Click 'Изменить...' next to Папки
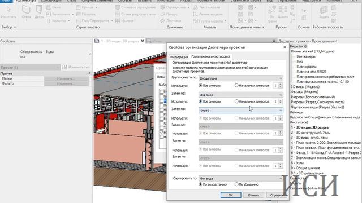The image size is (362, 203). 66,78
